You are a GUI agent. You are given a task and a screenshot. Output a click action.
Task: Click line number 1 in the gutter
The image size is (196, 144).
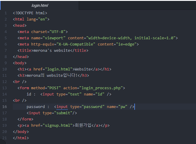6,13
